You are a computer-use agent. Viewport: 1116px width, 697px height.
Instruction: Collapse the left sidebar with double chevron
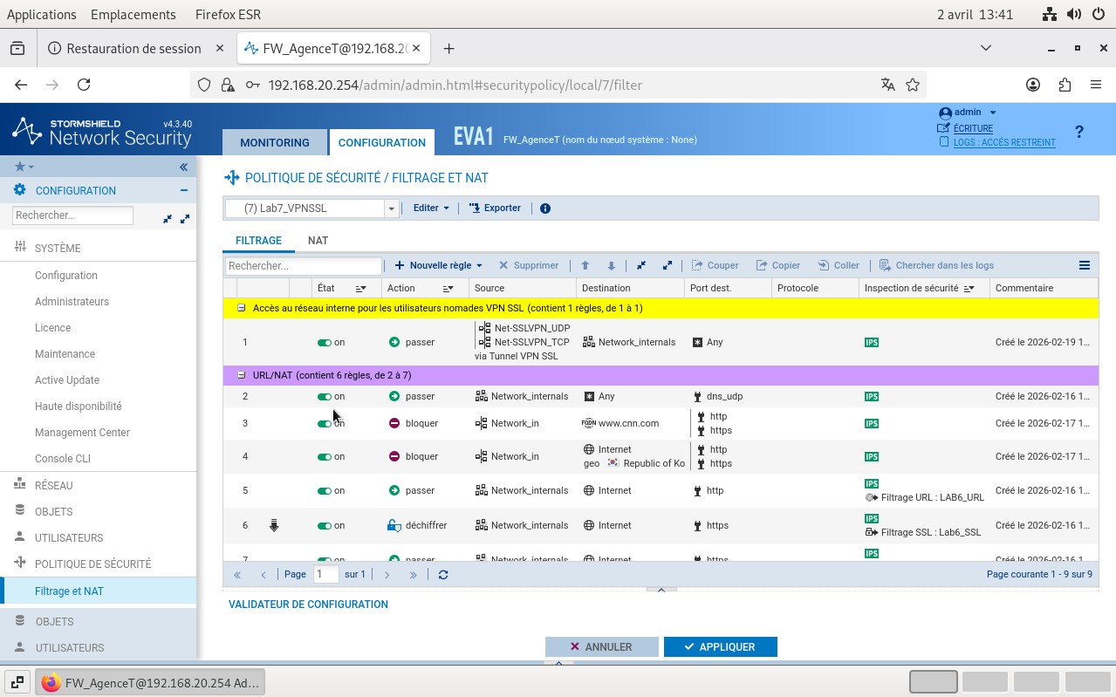tap(183, 167)
